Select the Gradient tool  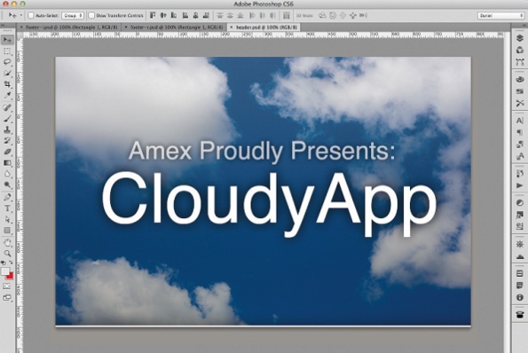[7, 163]
